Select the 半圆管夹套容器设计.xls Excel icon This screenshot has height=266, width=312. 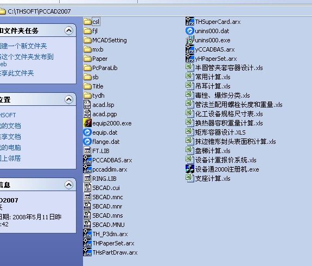(189, 68)
